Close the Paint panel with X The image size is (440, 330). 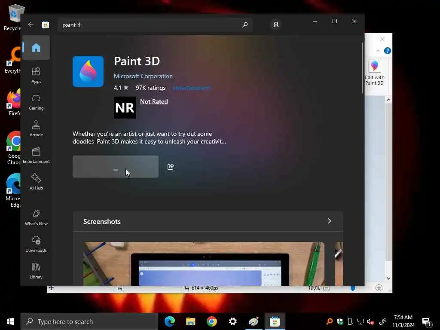382,39
